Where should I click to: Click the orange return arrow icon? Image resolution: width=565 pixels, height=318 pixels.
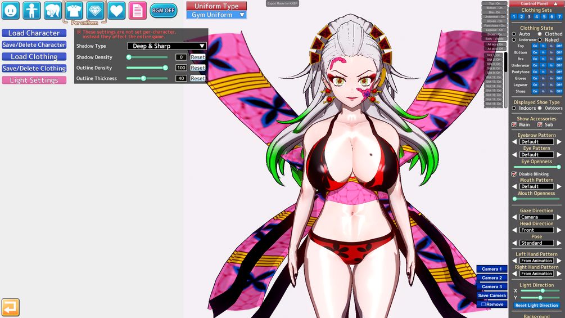tap(11, 307)
